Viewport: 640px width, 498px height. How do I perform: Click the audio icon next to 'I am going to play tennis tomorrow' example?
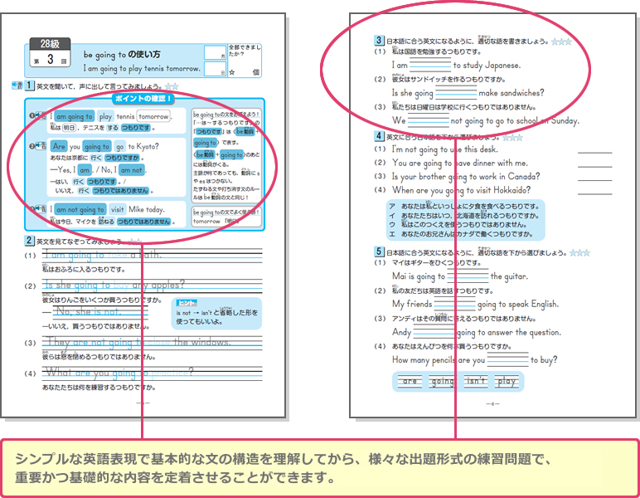(x=39, y=115)
